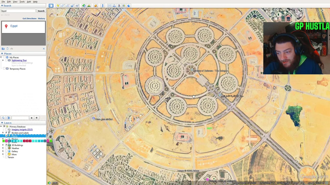Enable the More layer checkbox
The height and width of the screenshot is (185, 330).
click(6, 154)
